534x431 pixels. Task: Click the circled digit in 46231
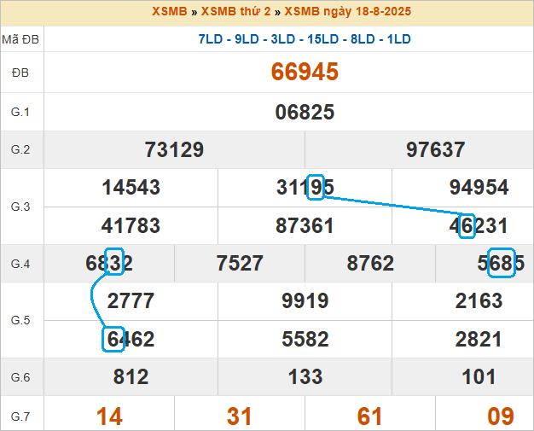click(x=467, y=226)
